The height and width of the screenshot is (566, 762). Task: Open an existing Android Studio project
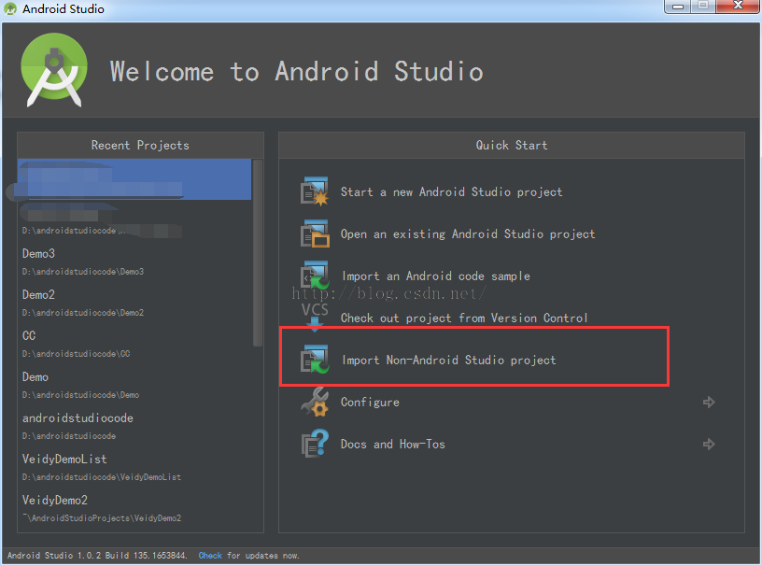click(x=468, y=233)
